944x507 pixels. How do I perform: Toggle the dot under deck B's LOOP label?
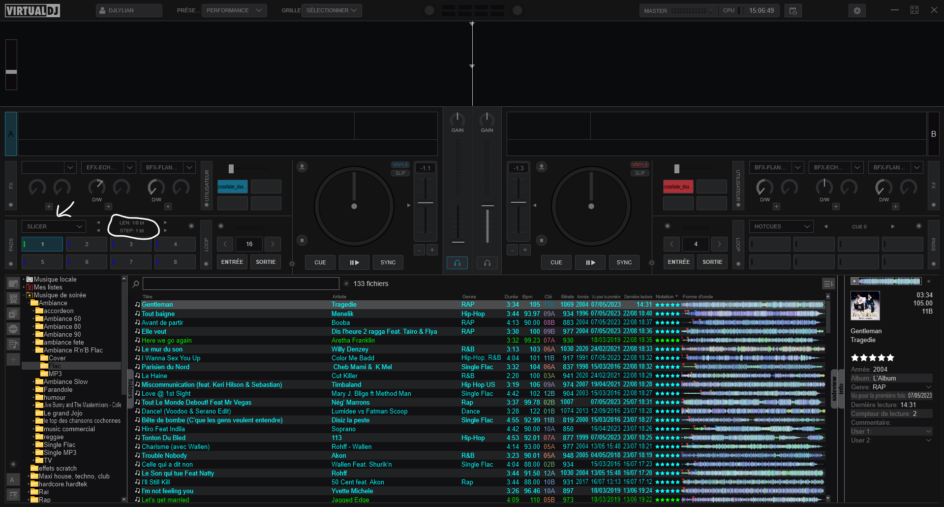click(738, 264)
